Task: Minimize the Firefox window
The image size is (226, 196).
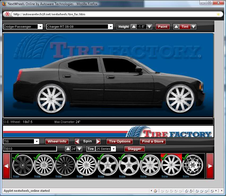Action: pyautogui.click(x=203, y=3)
